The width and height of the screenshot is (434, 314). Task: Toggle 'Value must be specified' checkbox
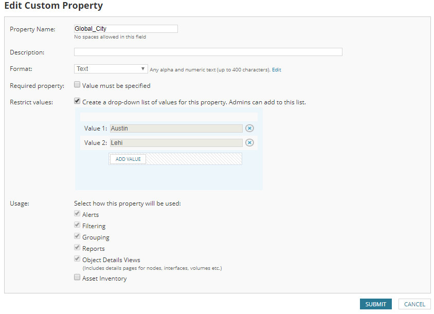tap(77, 85)
